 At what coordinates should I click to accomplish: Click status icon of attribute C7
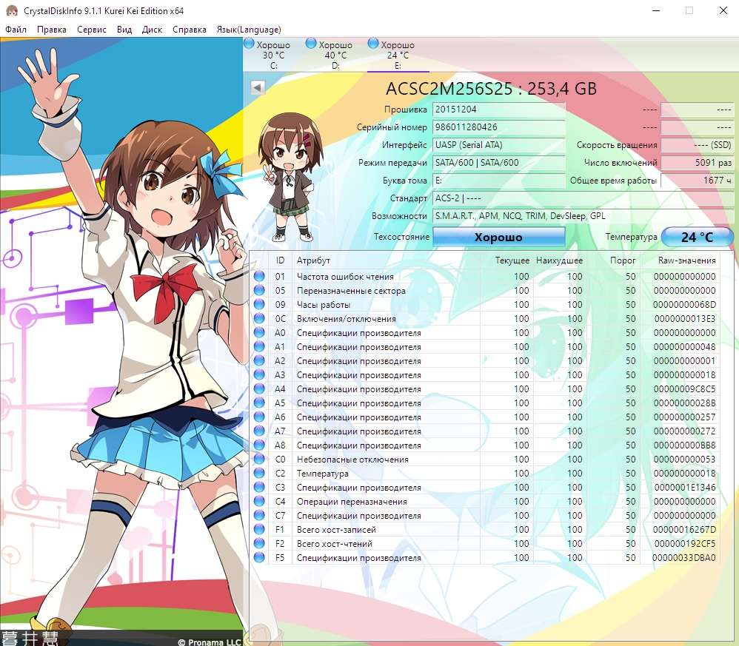(x=259, y=516)
